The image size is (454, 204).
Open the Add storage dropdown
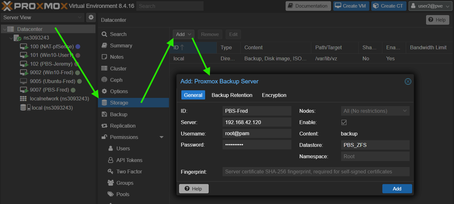click(184, 34)
